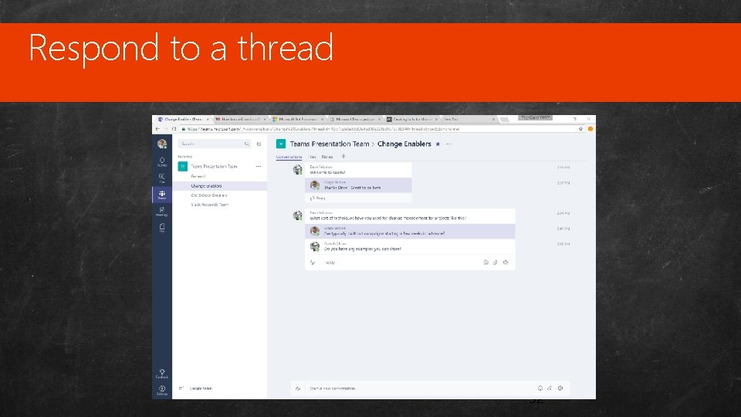This screenshot has width=741, height=417.
Task: Add a new tab with the plus icon
Action: 343,156
